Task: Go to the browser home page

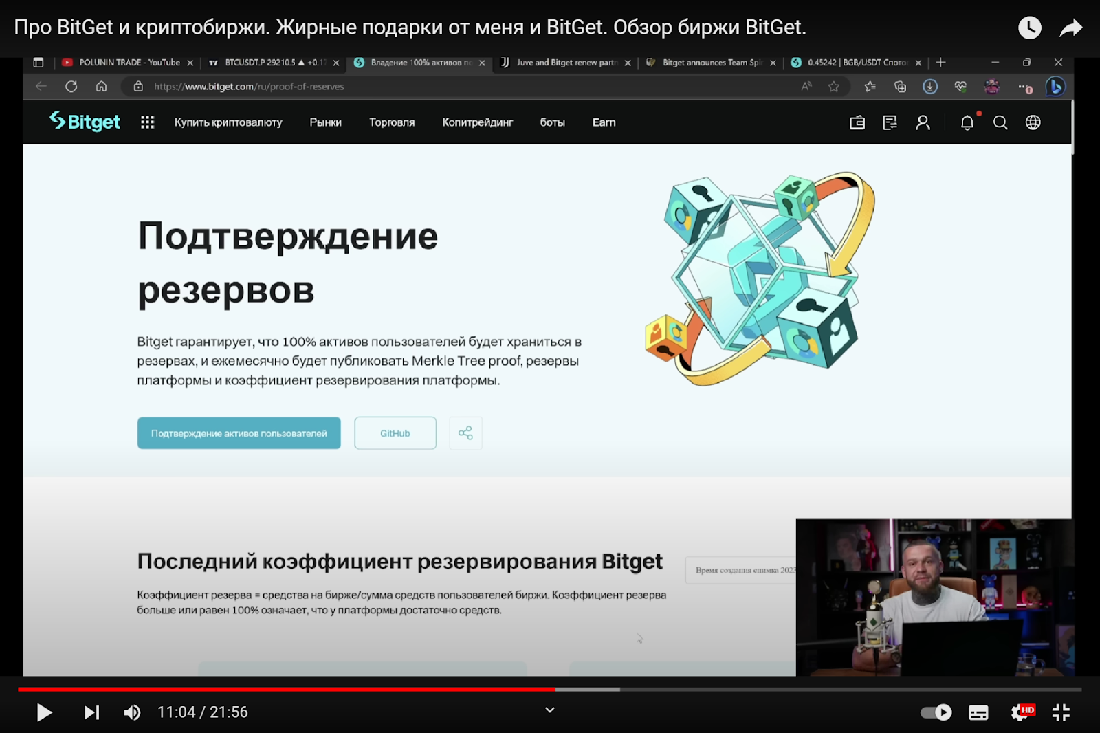Action: [102, 87]
